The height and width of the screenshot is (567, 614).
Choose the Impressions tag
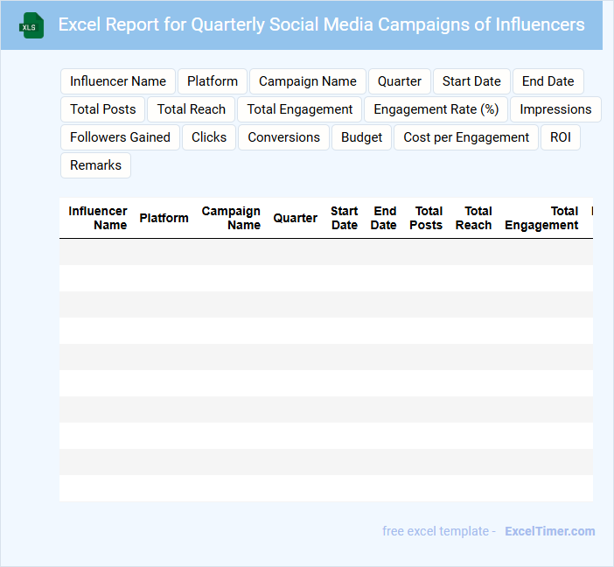pyautogui.click(x=555, y=109)
